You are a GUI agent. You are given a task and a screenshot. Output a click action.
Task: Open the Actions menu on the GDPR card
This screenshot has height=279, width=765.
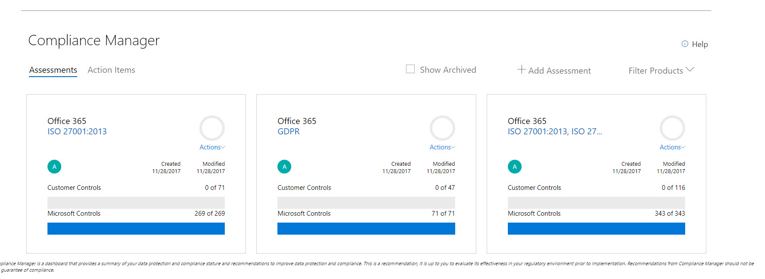tap(442, 147)
